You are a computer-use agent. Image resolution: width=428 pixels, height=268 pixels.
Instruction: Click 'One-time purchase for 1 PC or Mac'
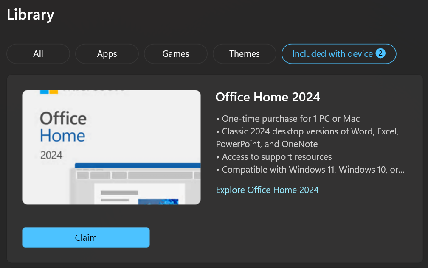tap(288, 119)
